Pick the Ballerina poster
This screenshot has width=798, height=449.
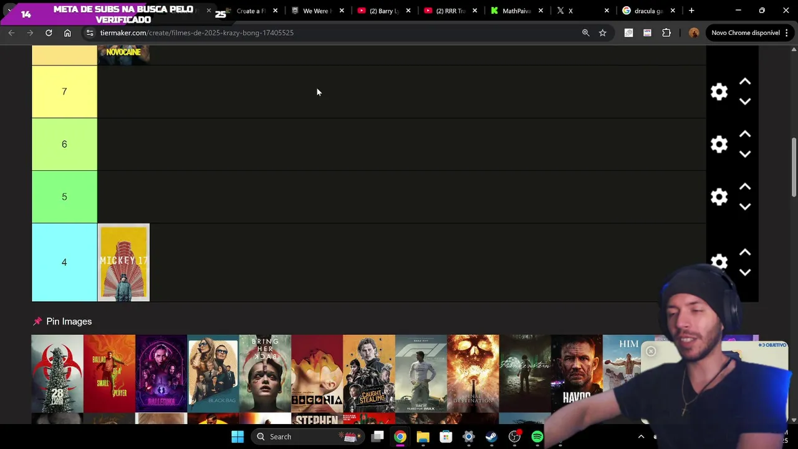coord(161,374)
